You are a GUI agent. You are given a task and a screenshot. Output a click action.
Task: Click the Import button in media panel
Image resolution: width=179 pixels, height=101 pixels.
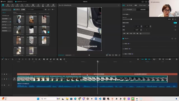point(17,10)
